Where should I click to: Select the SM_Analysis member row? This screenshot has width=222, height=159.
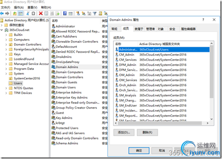click(x=162, y=95)
